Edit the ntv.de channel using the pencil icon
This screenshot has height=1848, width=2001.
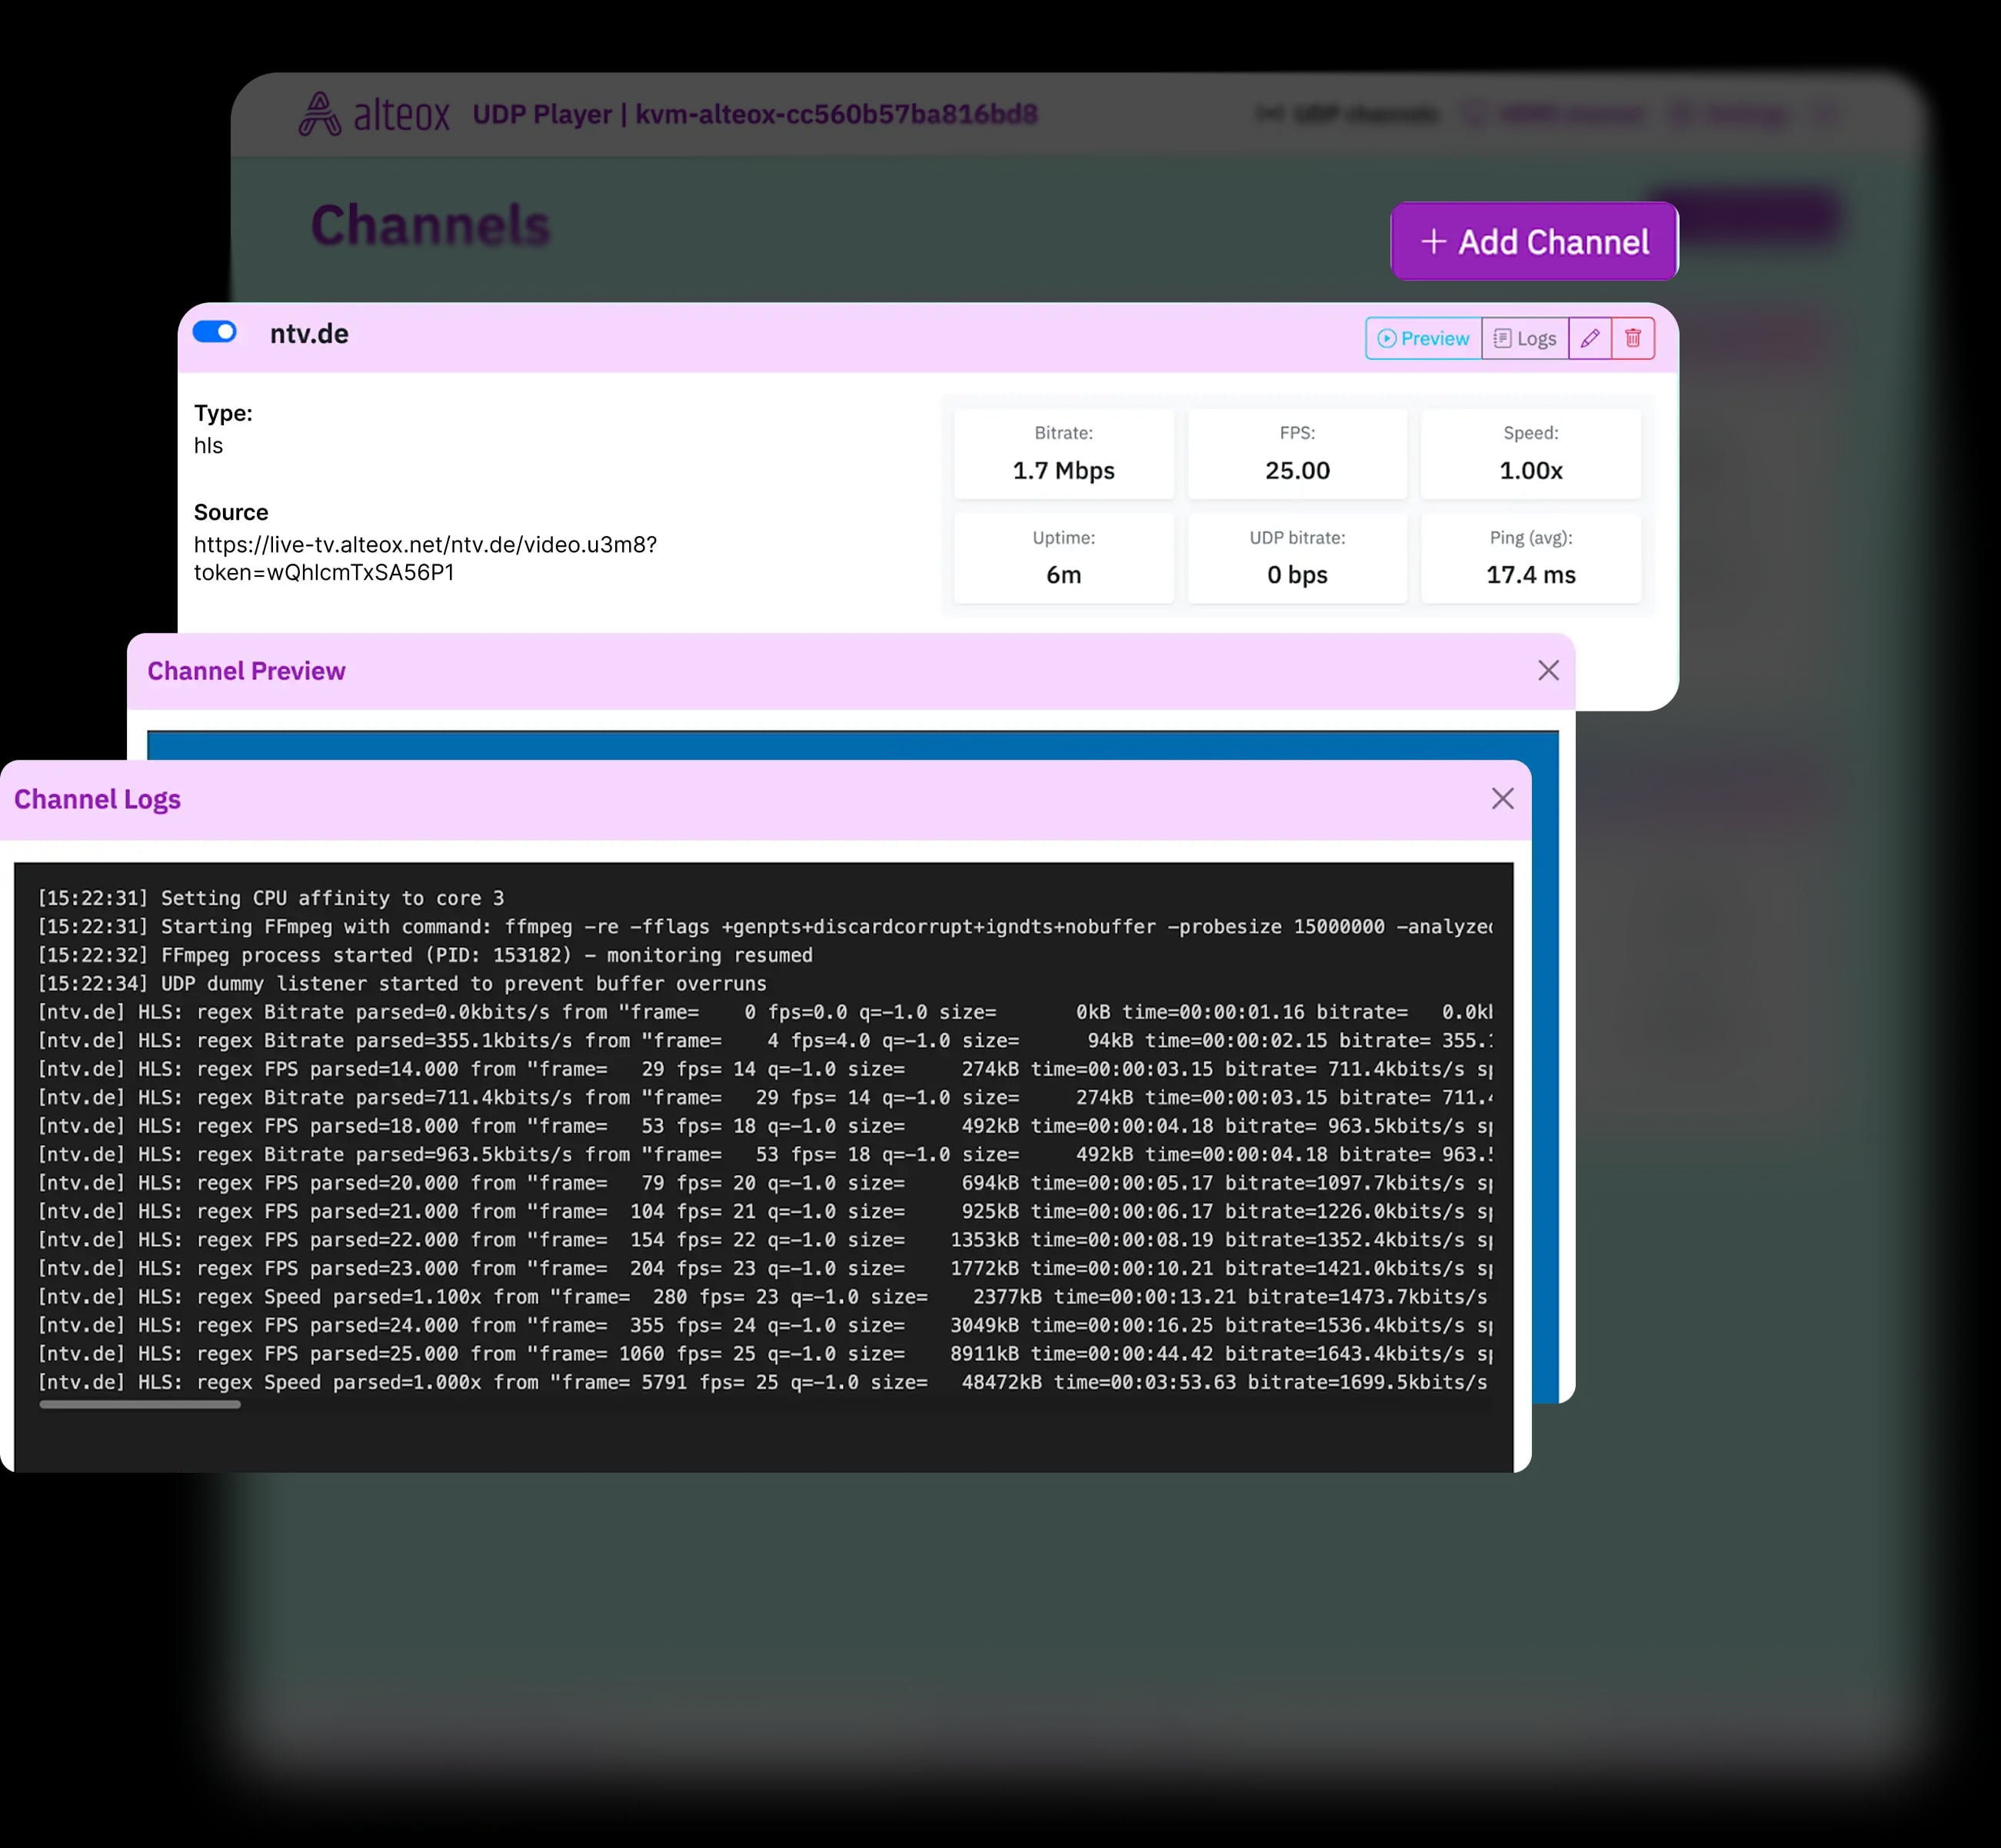pos(1589,338)
